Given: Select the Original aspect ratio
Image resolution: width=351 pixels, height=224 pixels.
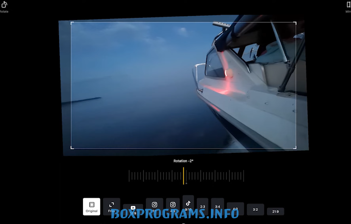Looking at the screenshot, I should (x=92, y=207).
